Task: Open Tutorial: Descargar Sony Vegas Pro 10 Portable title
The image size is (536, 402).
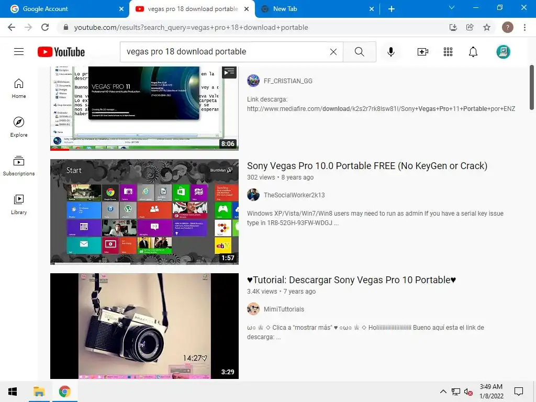Action: tap(351, 280)
